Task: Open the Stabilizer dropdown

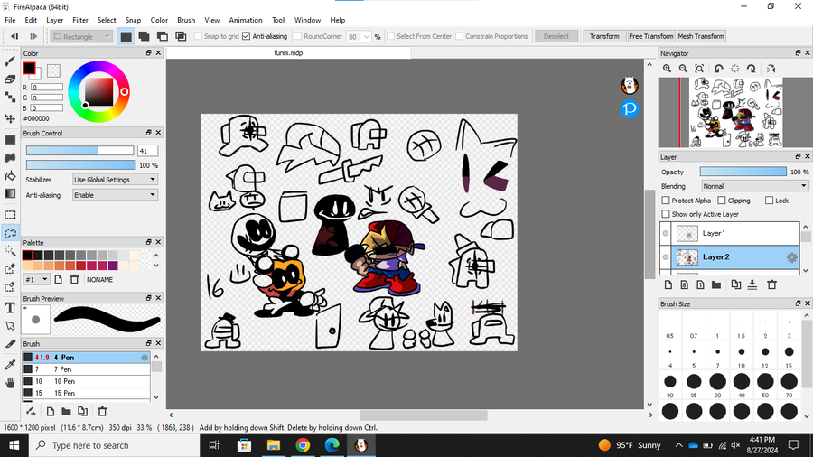Action: 115,180
